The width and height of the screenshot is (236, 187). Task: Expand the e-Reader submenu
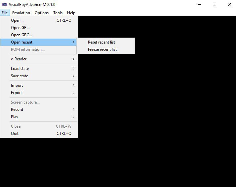[39, 59]
